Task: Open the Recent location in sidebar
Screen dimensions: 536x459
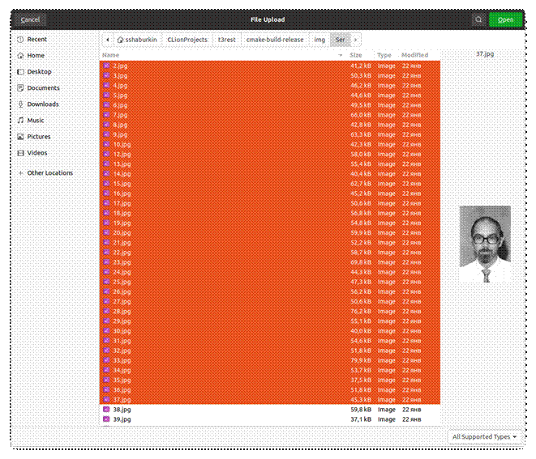Action: pyautogui.click(x=36, y=39)
